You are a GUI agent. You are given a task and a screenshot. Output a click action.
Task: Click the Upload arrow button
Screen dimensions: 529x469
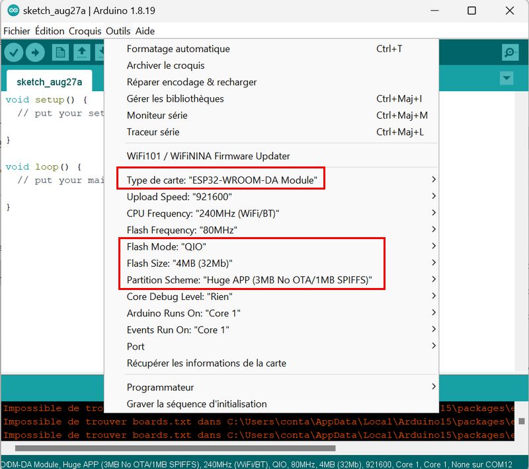coord(35,53)
